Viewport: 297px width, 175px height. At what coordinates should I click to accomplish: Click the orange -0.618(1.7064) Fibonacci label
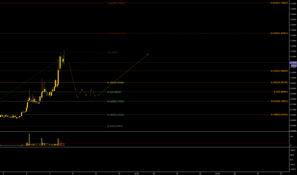(279, 3)
